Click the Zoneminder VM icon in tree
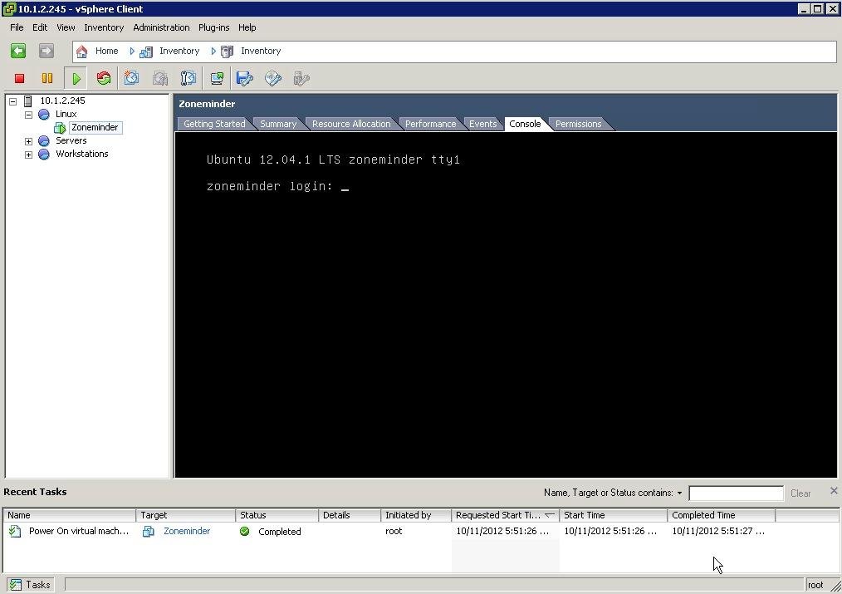842x594 pixels. tap(60, 128)
